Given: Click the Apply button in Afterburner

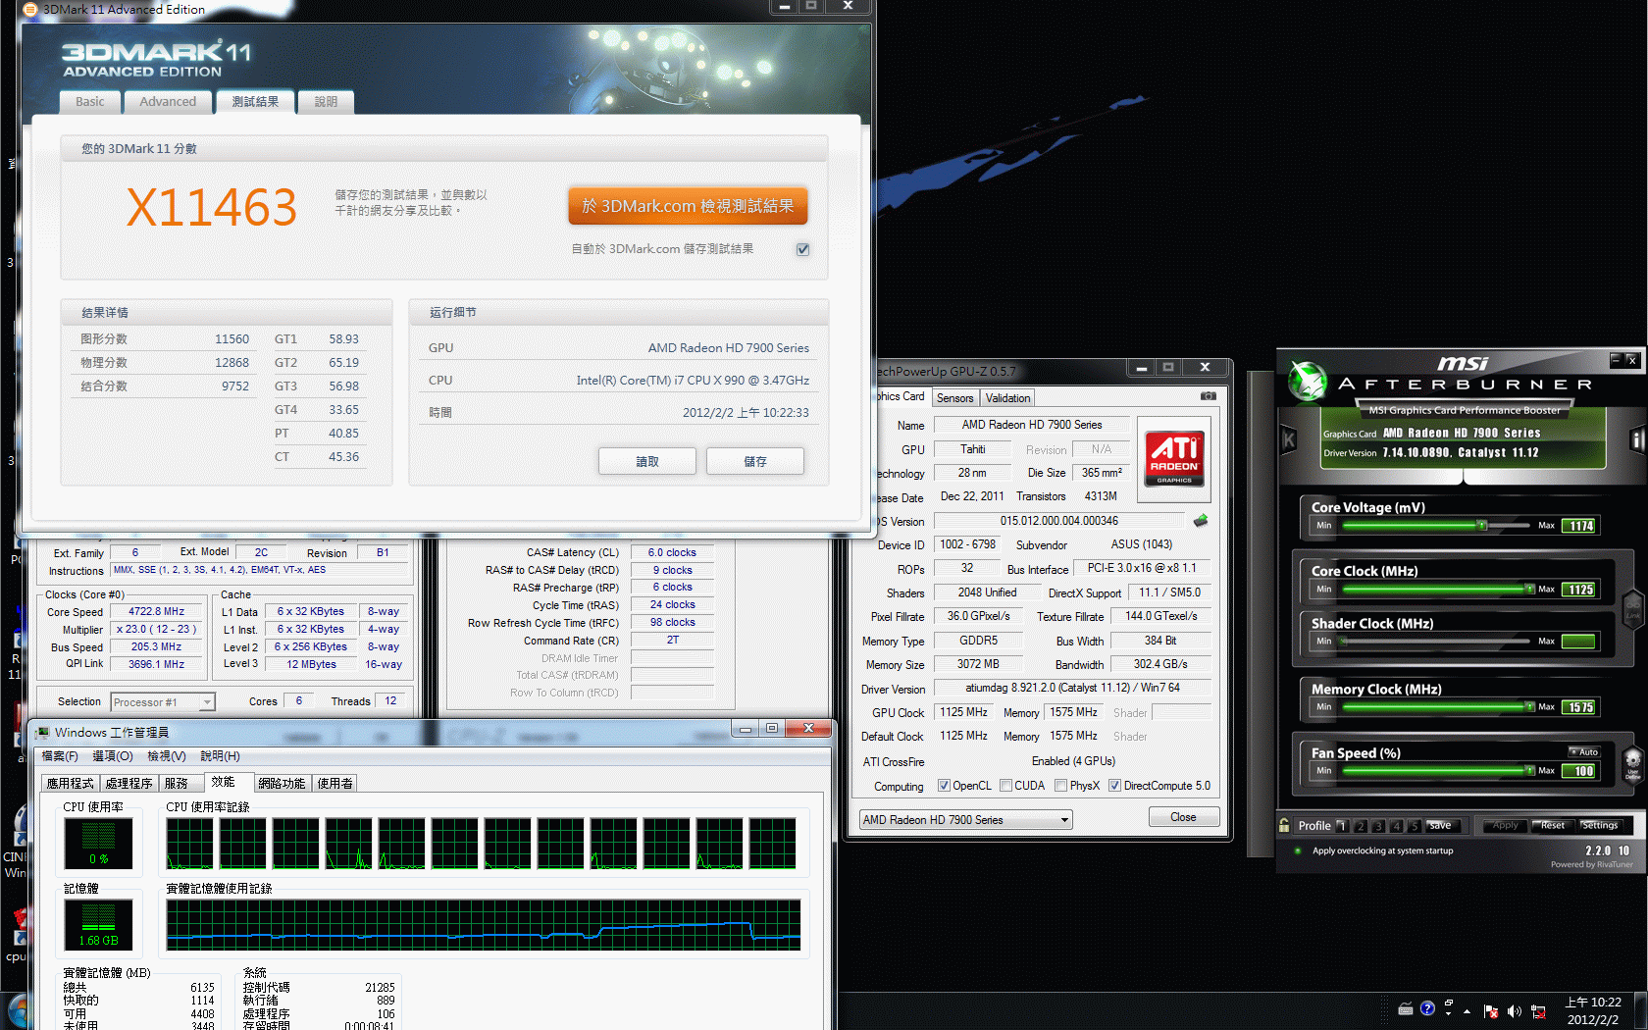Looking at the screenshot, I should point(1505,826).
